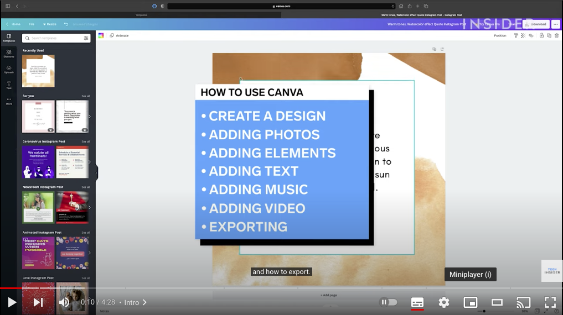Toggle the autoplay switch
The width and height of the screenshot is (563, 315).
(389, 302)
